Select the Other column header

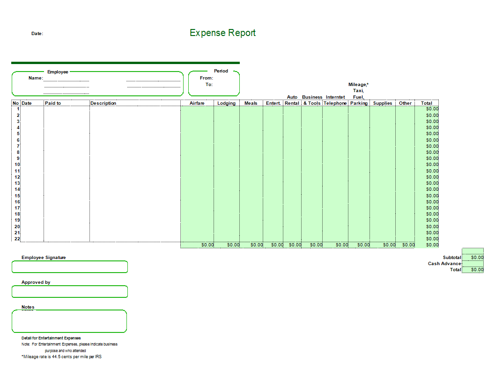(406, 103)
